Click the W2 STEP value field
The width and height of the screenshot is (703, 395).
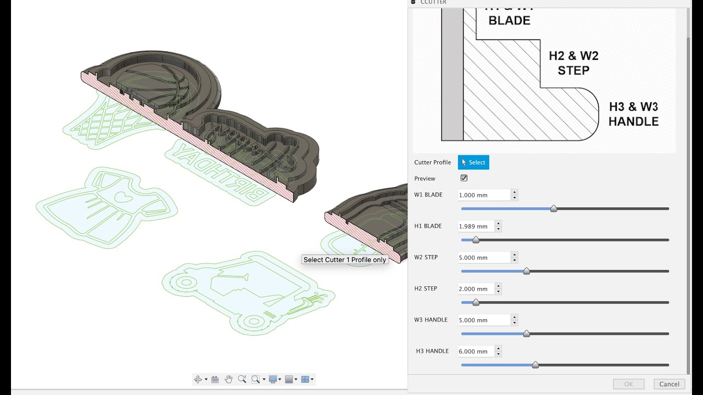click(x=484, y=257)
